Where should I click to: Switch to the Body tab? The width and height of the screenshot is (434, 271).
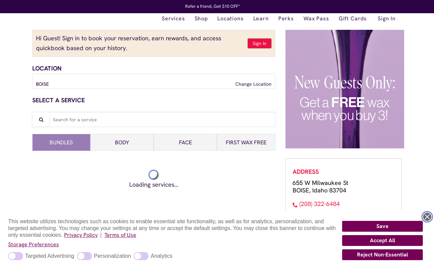coord(122,142)
